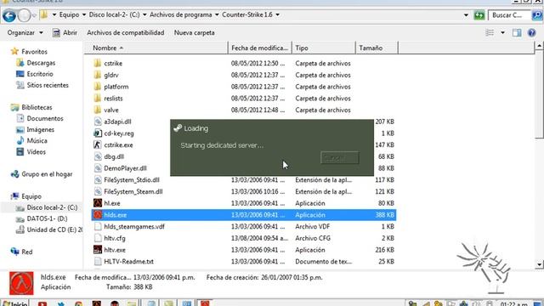Open the address bar history dropdown
Screen dimensions: 544x306
click(x=466, y=15)
